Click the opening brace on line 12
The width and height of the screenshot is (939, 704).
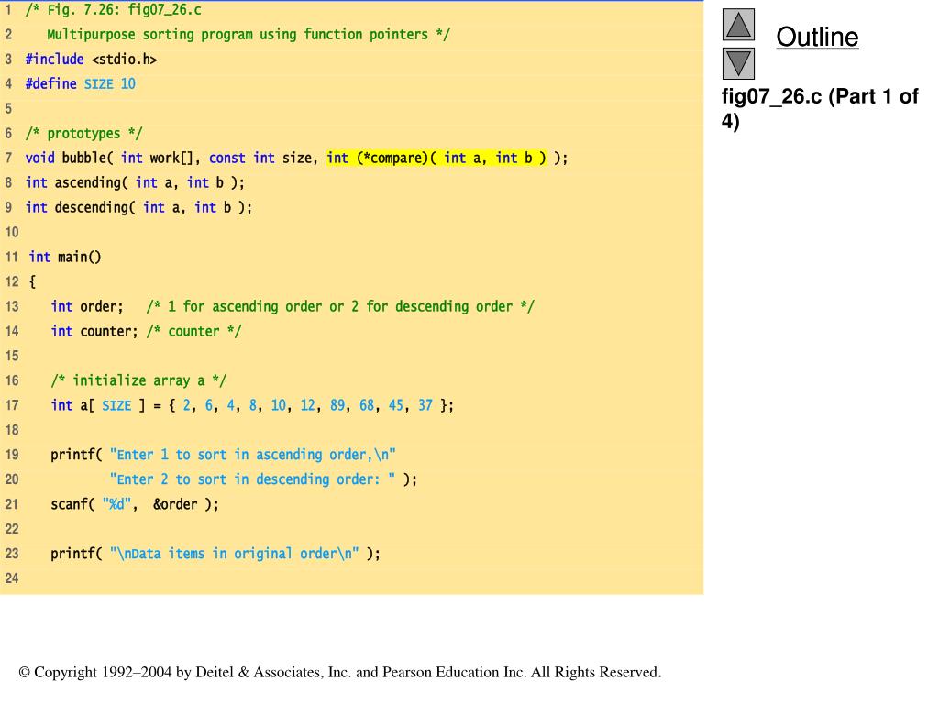coord(32,281)
